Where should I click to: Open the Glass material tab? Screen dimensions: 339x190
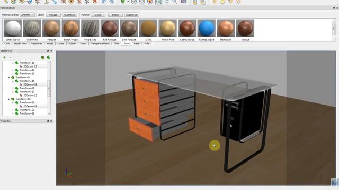[117, 43]
